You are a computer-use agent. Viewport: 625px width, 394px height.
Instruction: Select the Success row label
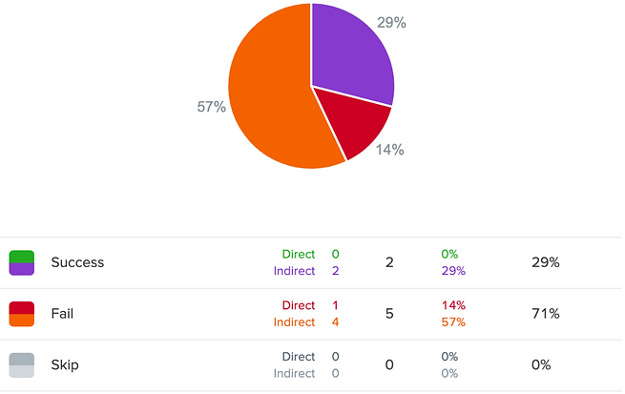(x=77, y=262)
